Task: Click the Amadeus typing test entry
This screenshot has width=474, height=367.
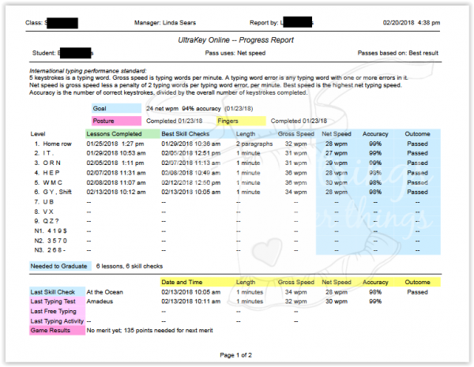Action: click(x=101, y=301)
